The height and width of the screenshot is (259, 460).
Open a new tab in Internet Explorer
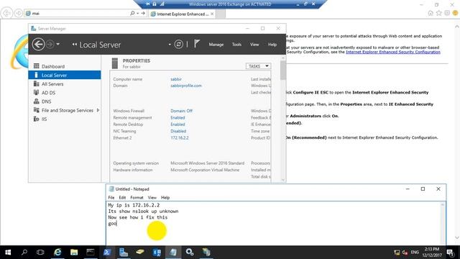[x=221, y=14]
